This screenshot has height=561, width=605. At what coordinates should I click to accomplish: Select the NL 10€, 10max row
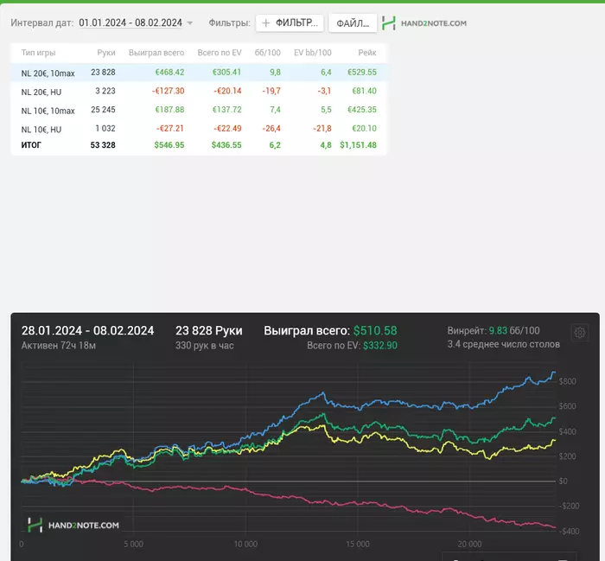coord(199,110)
